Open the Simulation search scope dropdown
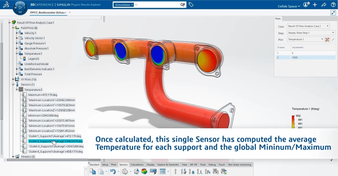338x176 pixels. tap(124, 5)
